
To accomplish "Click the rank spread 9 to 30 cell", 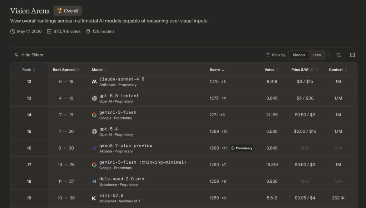I will click(66, 148).
